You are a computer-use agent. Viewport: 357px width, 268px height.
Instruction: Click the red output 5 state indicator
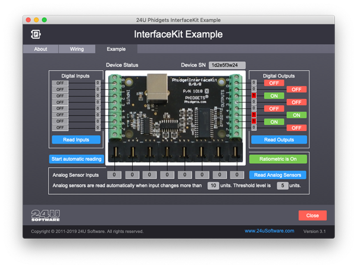(x=253, y=114)
